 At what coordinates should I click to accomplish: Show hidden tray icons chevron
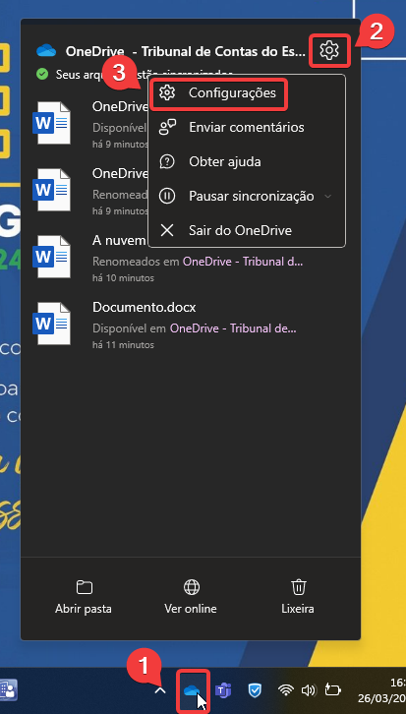[160, 690]
